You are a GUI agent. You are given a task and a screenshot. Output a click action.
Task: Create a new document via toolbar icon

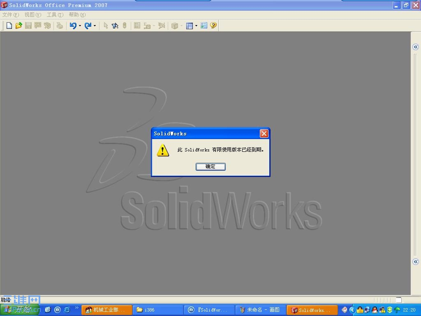click(9, 26)
